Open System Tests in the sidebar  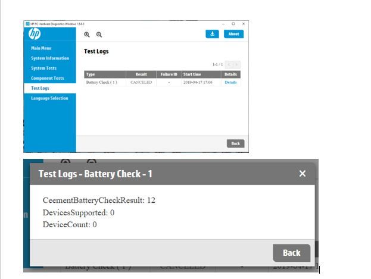coord(44,68)
